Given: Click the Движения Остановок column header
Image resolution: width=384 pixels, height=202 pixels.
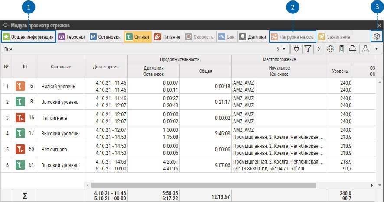Looking at the screenshot, I should pos(153,71).
